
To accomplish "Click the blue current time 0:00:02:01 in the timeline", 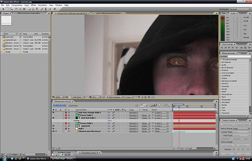I will (60, 106).
